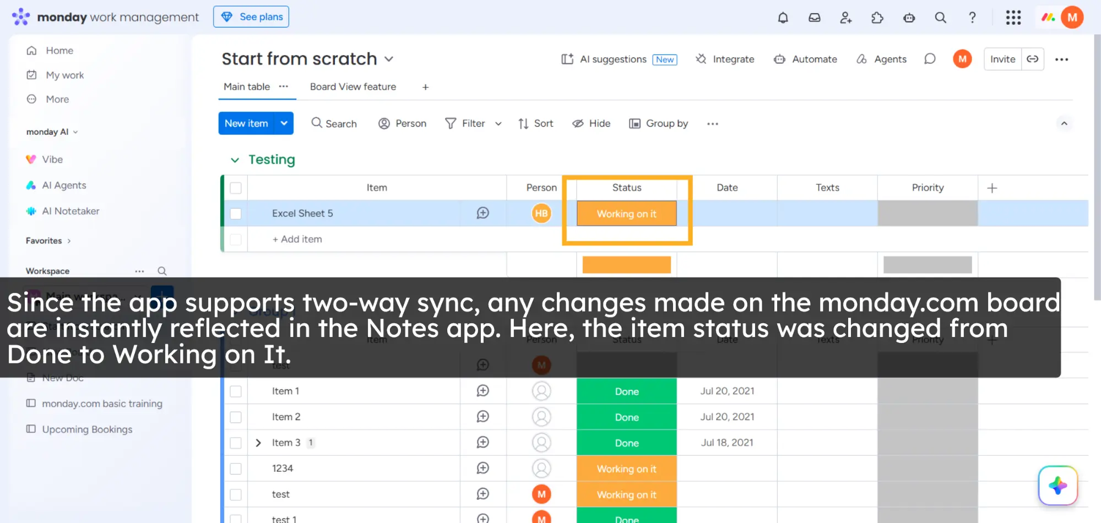
Task: Open Agents button in board header
Action: (881, 59)
